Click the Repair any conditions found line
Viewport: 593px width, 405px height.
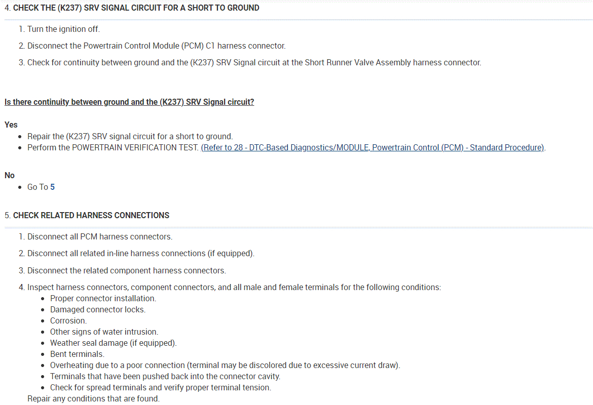93,399
